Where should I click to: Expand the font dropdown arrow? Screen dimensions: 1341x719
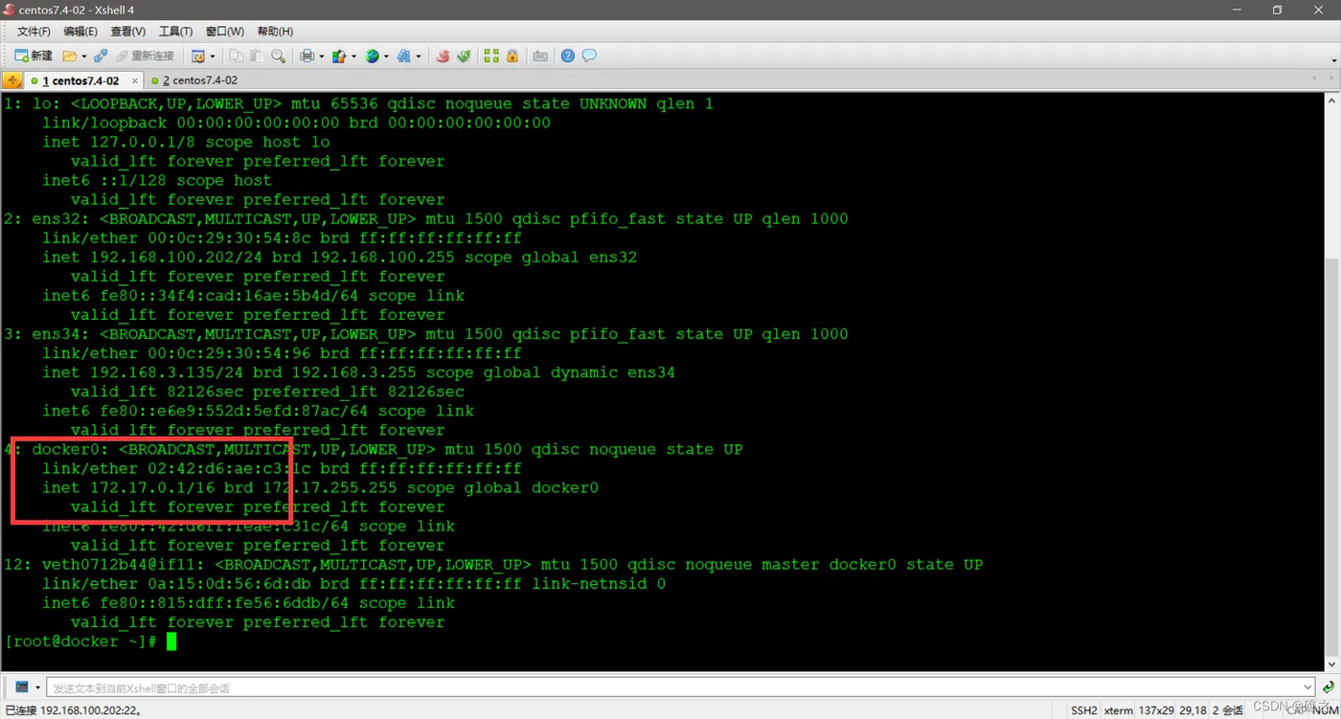click(418, 56)
